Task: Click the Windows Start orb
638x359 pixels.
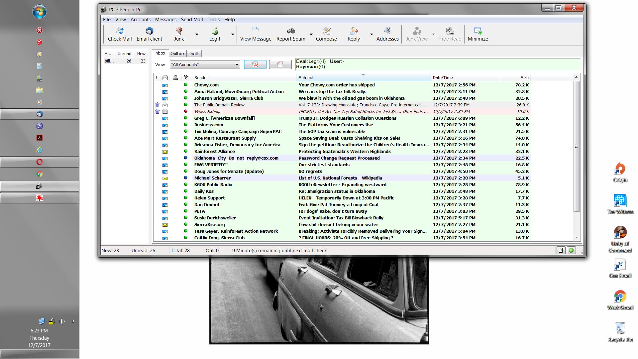Action: (40, 12)
